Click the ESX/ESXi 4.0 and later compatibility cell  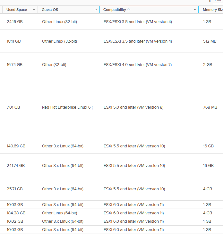[138, 65]
